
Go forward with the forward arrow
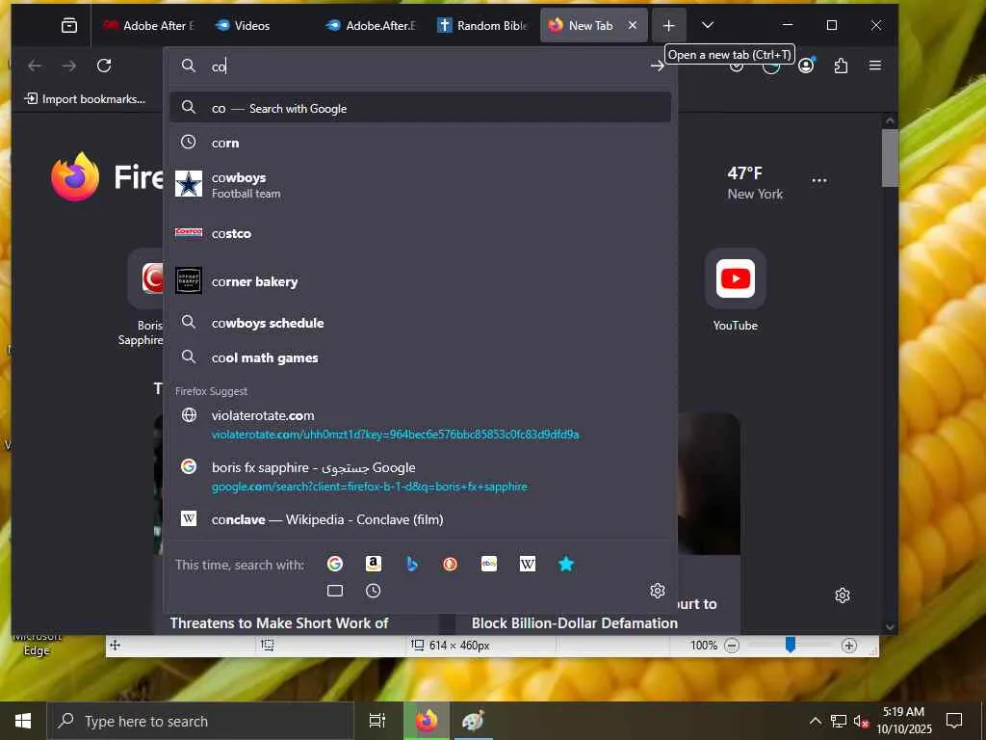click(69, 66)
